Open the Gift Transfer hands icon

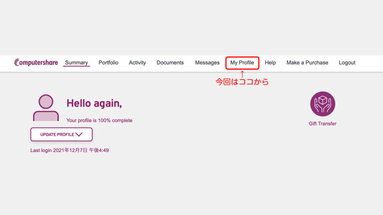click(x=322, y=104)
